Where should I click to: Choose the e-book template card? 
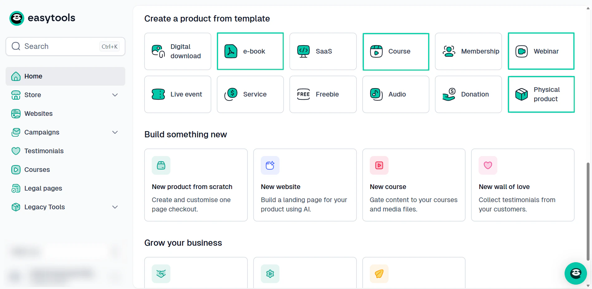[250, 51]
